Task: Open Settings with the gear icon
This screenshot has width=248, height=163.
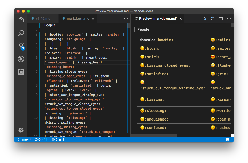Action: click(21, 130)
